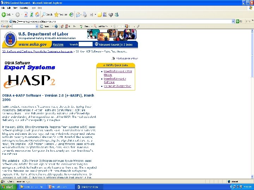The image size is (254, 190).
Task: Click the Print icon
Action: pos(85,15)
